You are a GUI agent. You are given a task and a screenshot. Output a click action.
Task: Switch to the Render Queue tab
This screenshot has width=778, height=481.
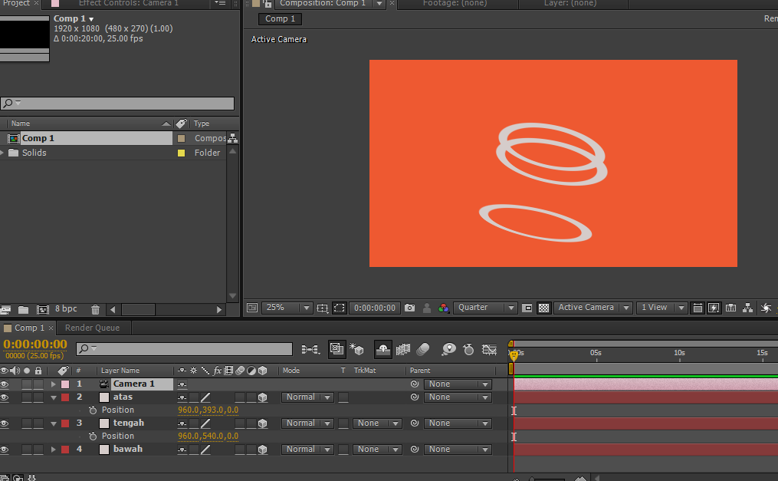[x=91, y=328]
